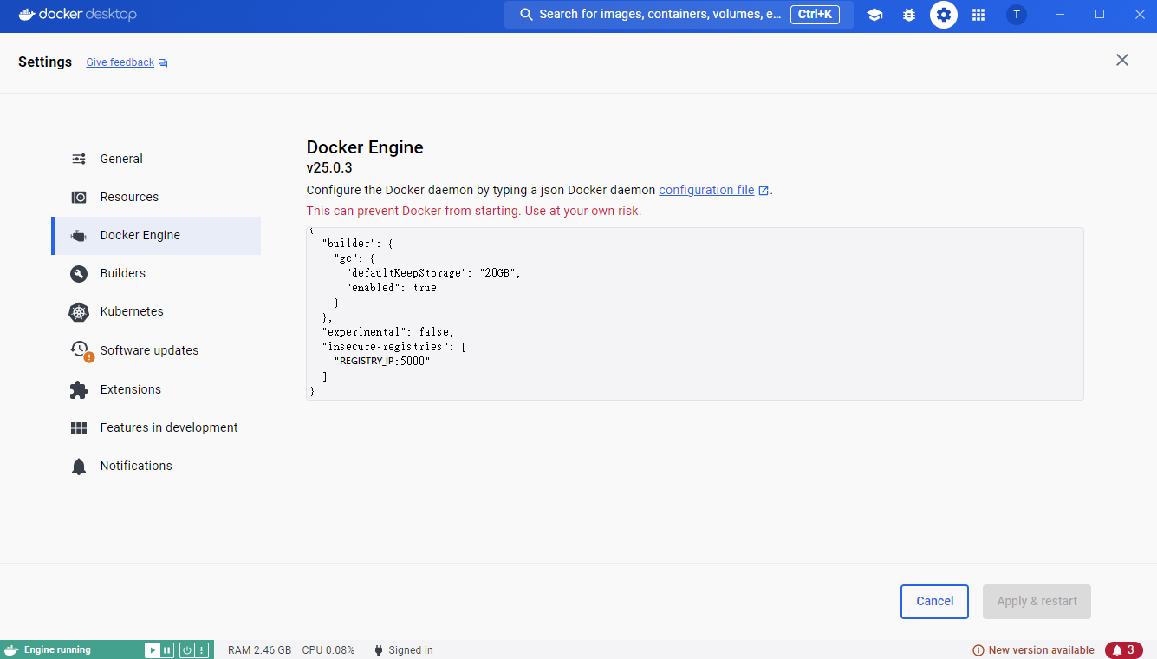1157x659 pixels.
Task: Click the Give feedback link
Action: coord(120,62)
